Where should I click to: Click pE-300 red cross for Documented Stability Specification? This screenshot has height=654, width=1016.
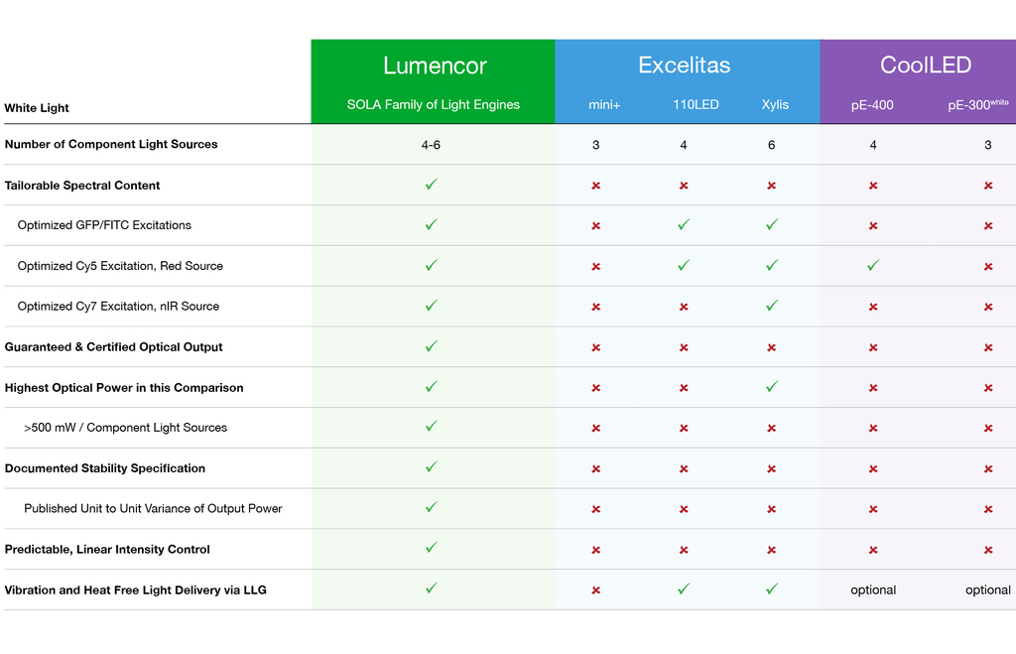coord(988,468)
